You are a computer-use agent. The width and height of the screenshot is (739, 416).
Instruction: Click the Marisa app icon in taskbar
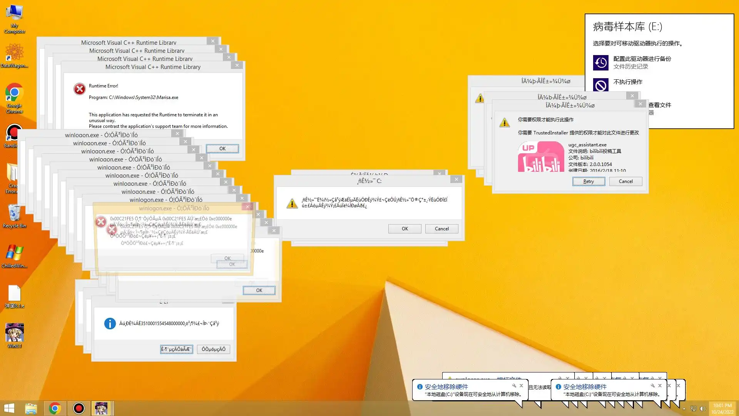pyautogui.click(x=101, y=408)
